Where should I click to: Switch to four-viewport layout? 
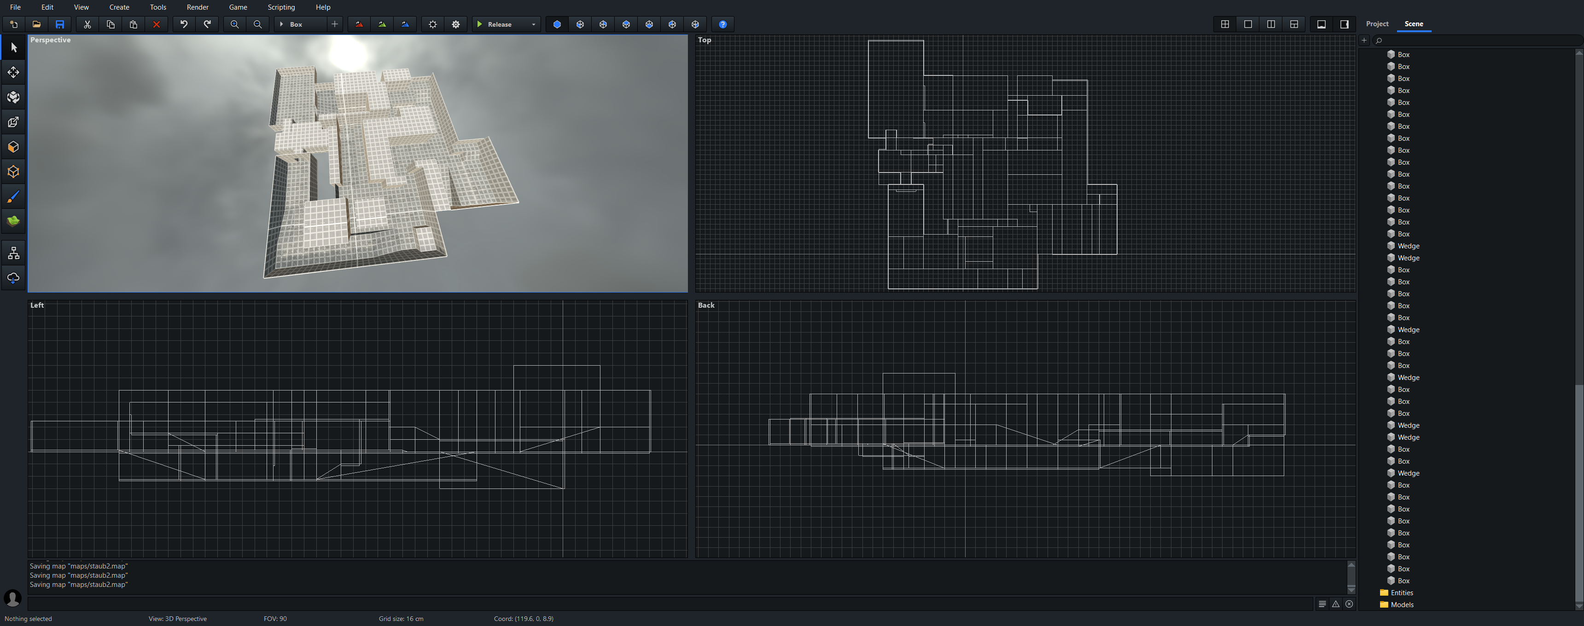click(1225, 24)
